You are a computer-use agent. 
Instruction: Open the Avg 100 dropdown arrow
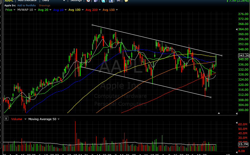(x=82, y=10)
